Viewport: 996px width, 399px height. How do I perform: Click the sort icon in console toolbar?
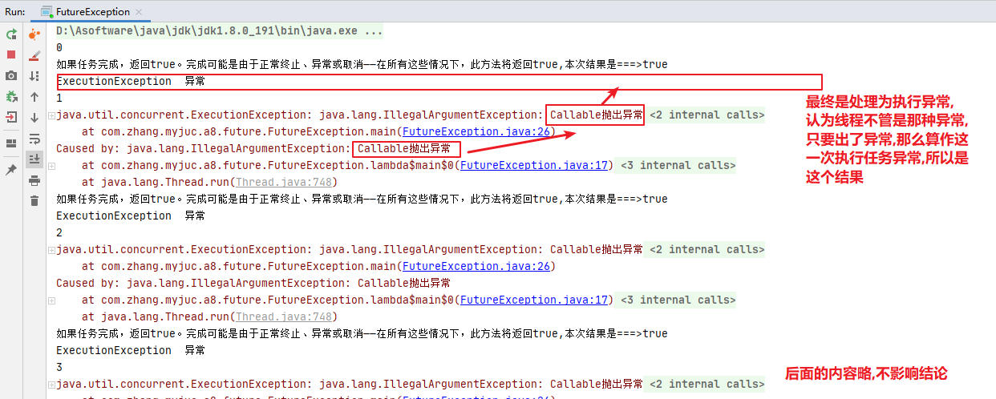pyautogui.click(x=34, y=75)
